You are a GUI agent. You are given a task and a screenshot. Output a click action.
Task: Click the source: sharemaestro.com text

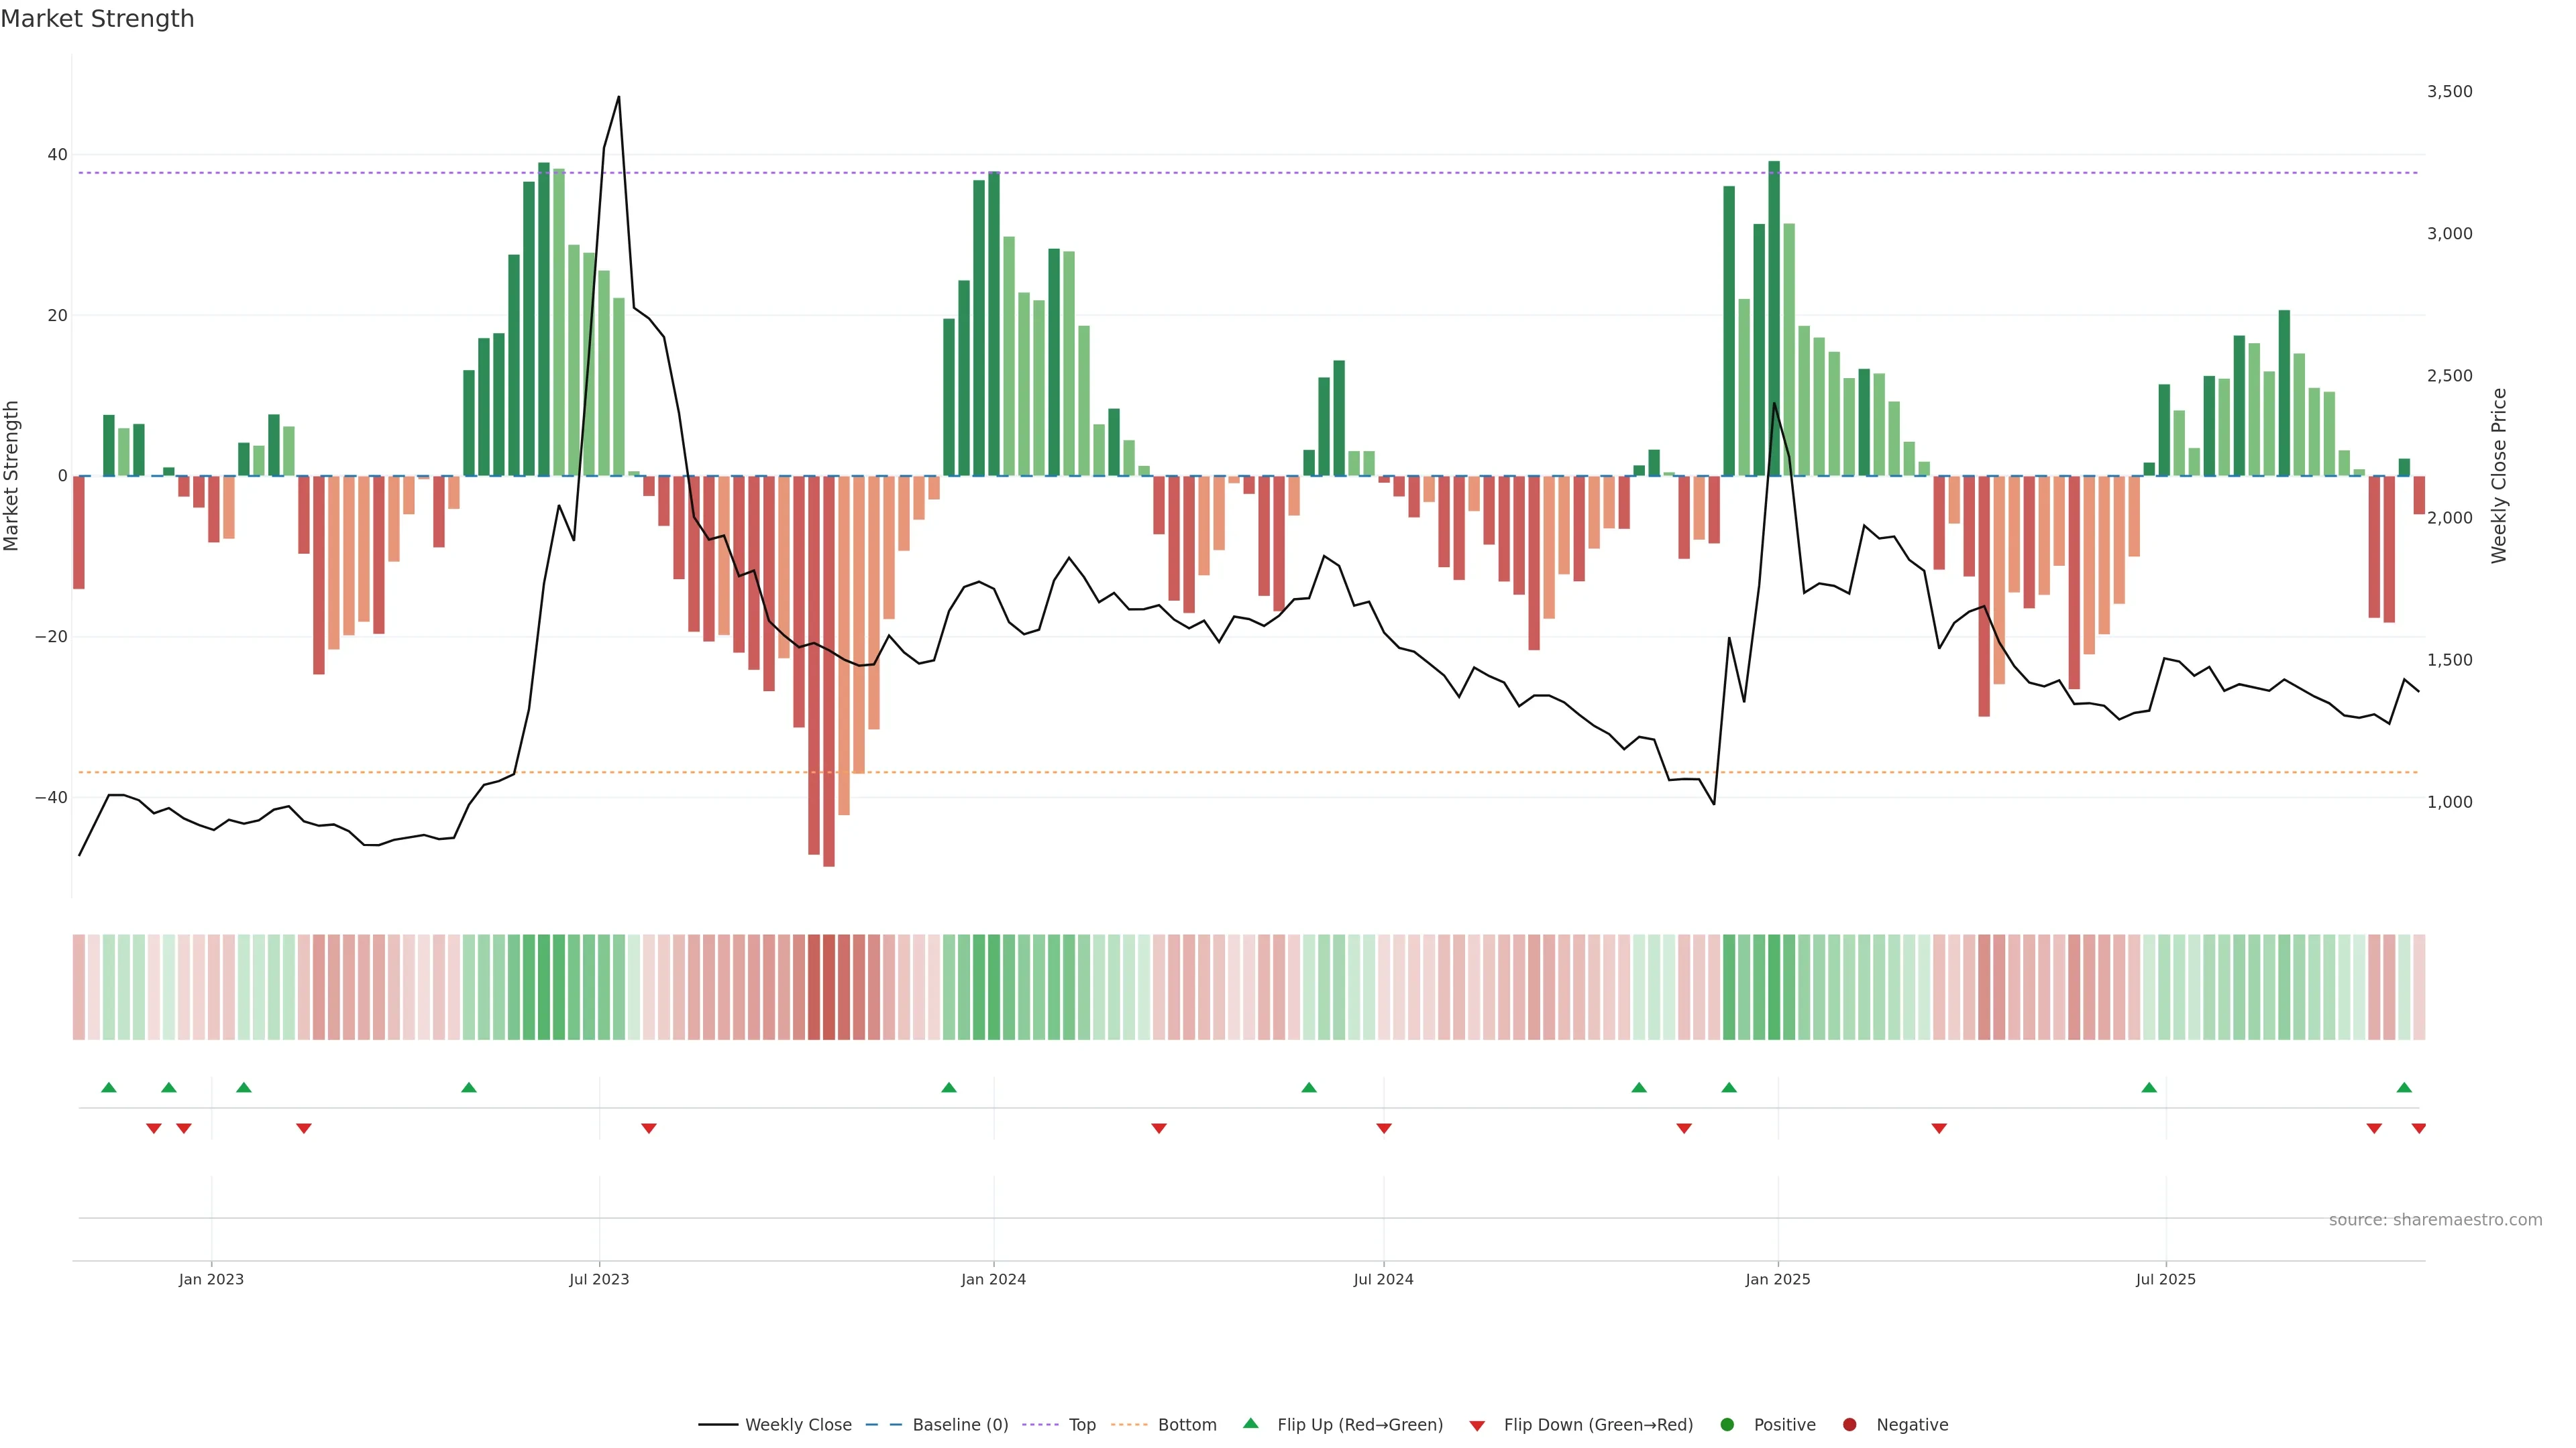click(x=2435, y=1219)
